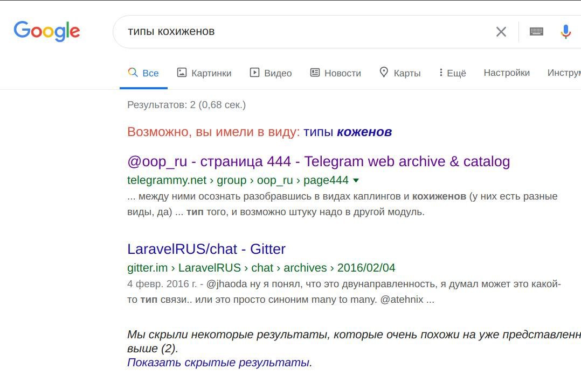
Task: Click the map pin icon beside Карты
Action: point(384,72)
